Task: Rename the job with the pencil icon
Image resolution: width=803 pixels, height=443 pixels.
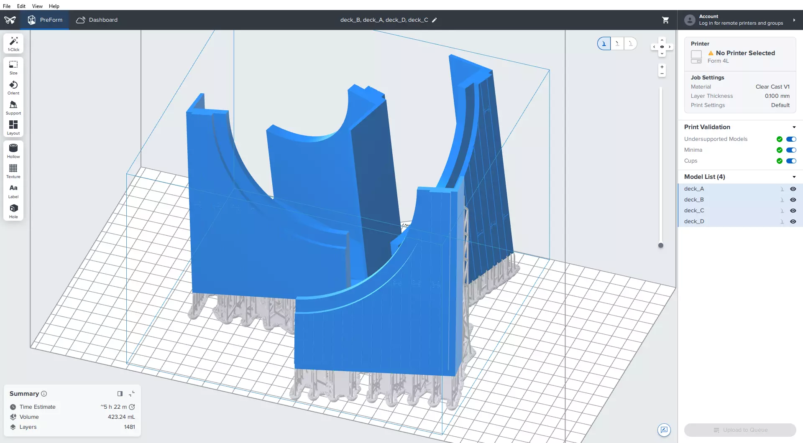Action: 435,20
